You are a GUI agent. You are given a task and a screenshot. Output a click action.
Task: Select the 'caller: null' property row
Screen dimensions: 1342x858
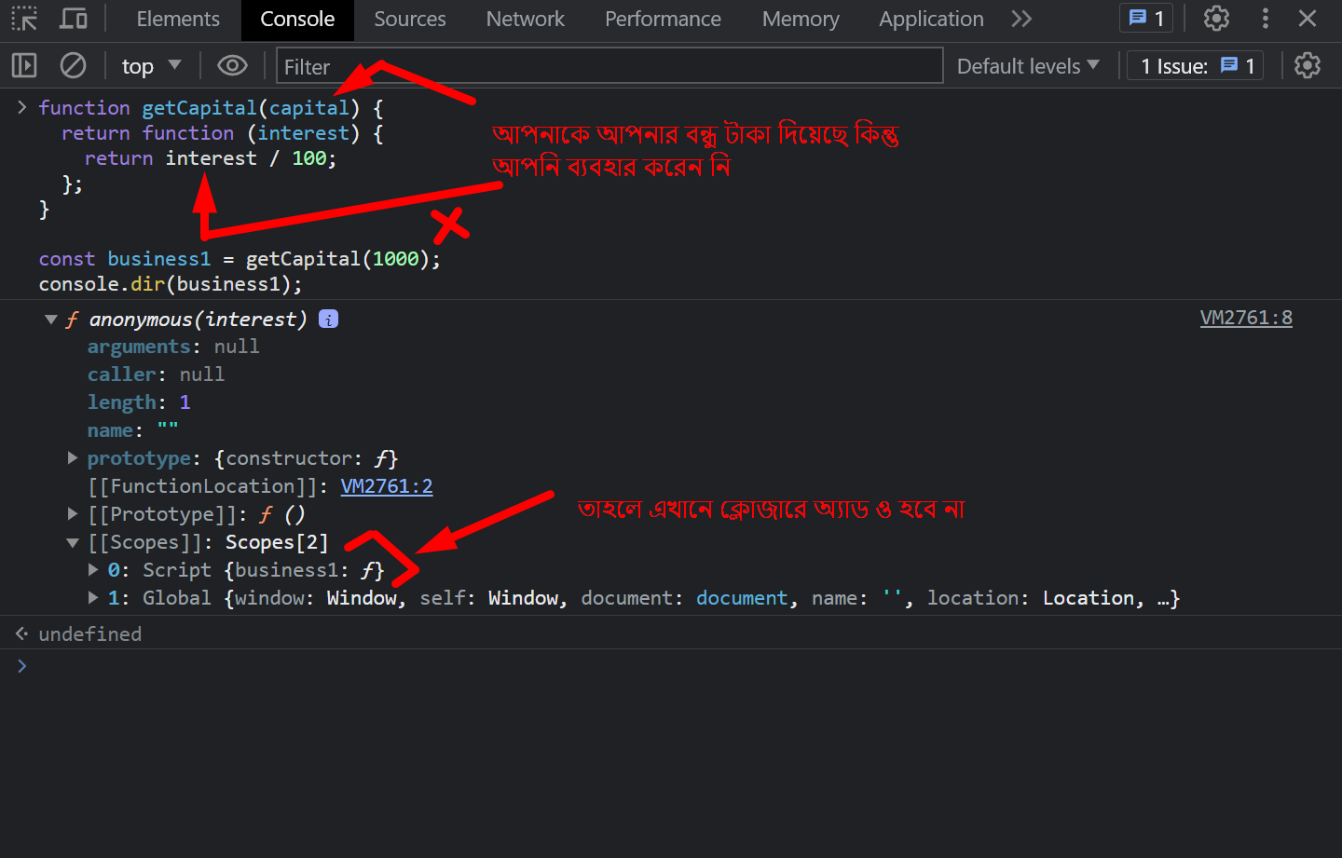click(x=156, y=375)
